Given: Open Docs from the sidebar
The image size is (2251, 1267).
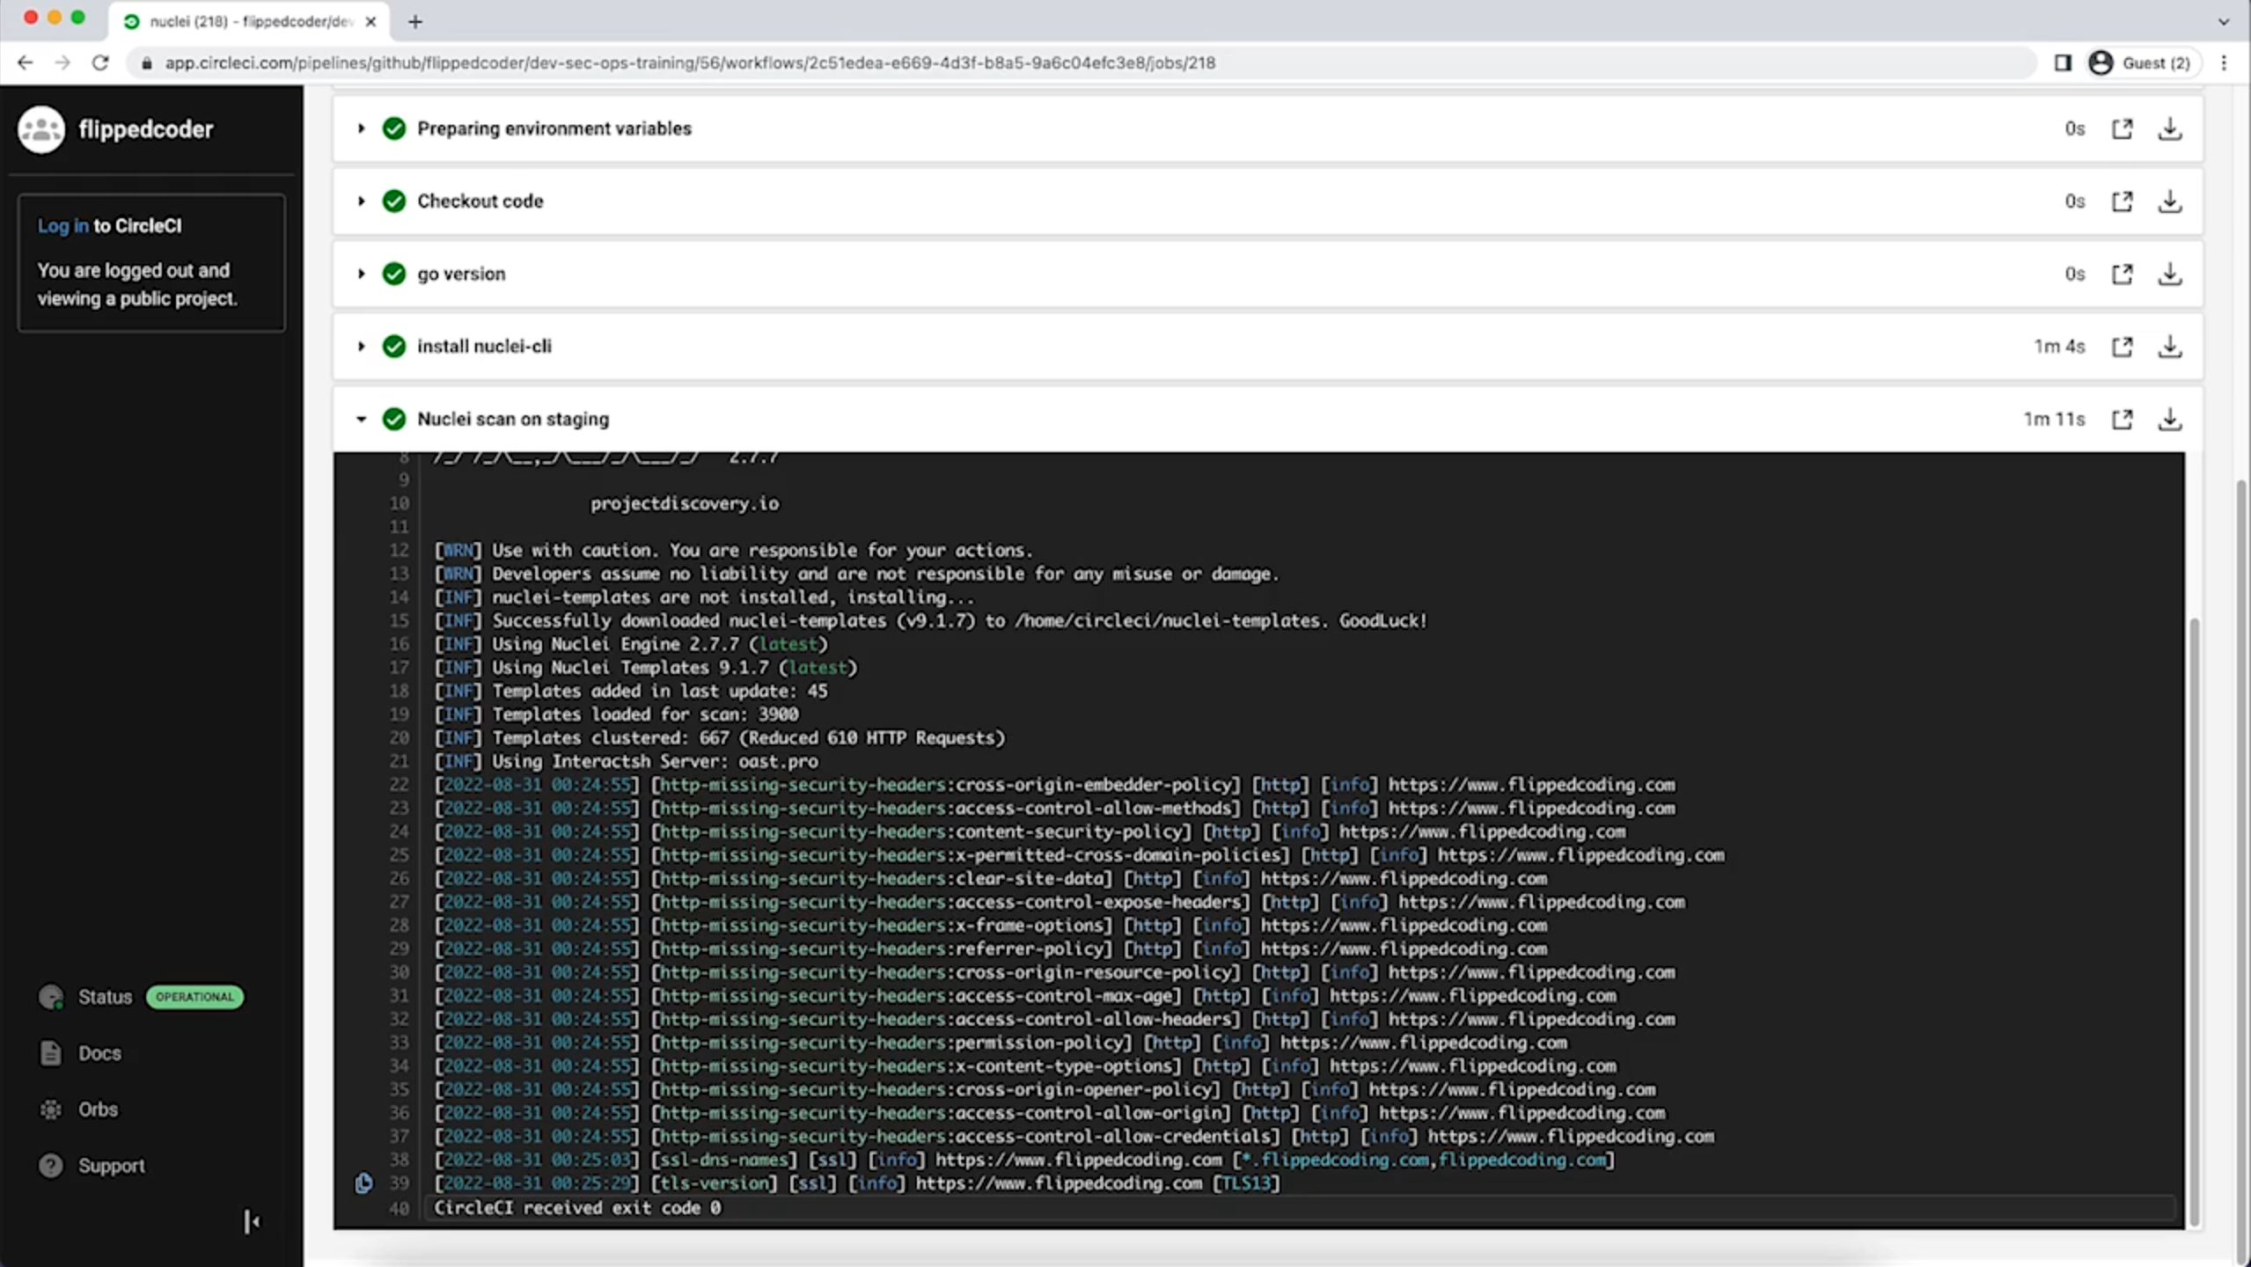Looking at the screenshot, I should (99, 1053).
